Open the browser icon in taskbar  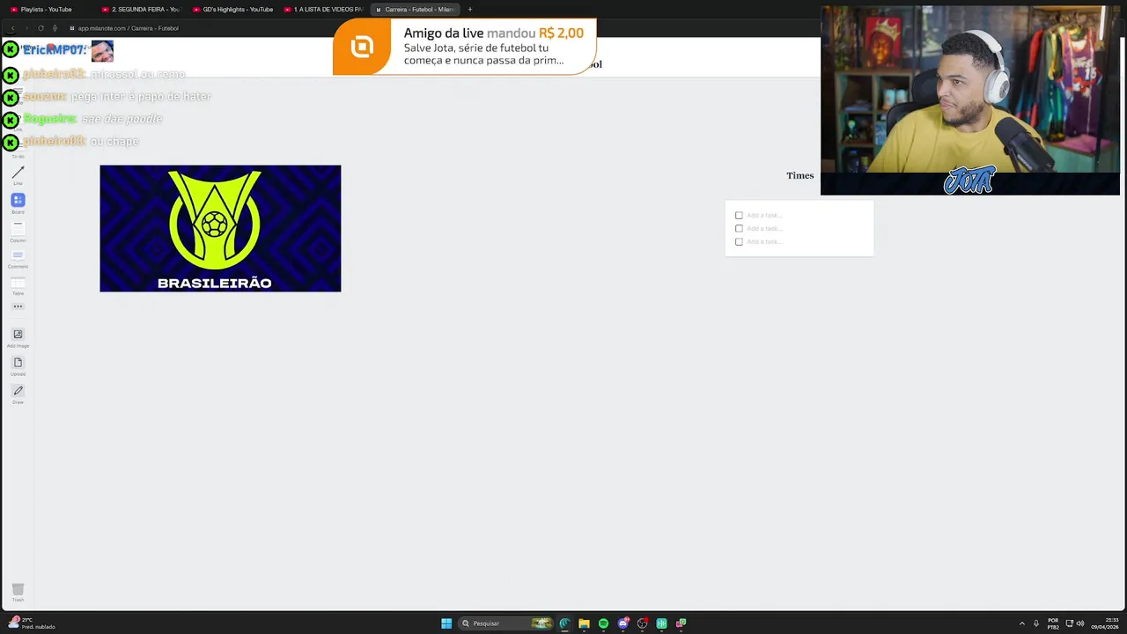click(564, 623)
